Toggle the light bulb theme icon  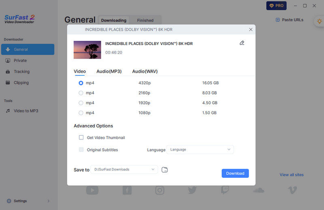point(319,21)
